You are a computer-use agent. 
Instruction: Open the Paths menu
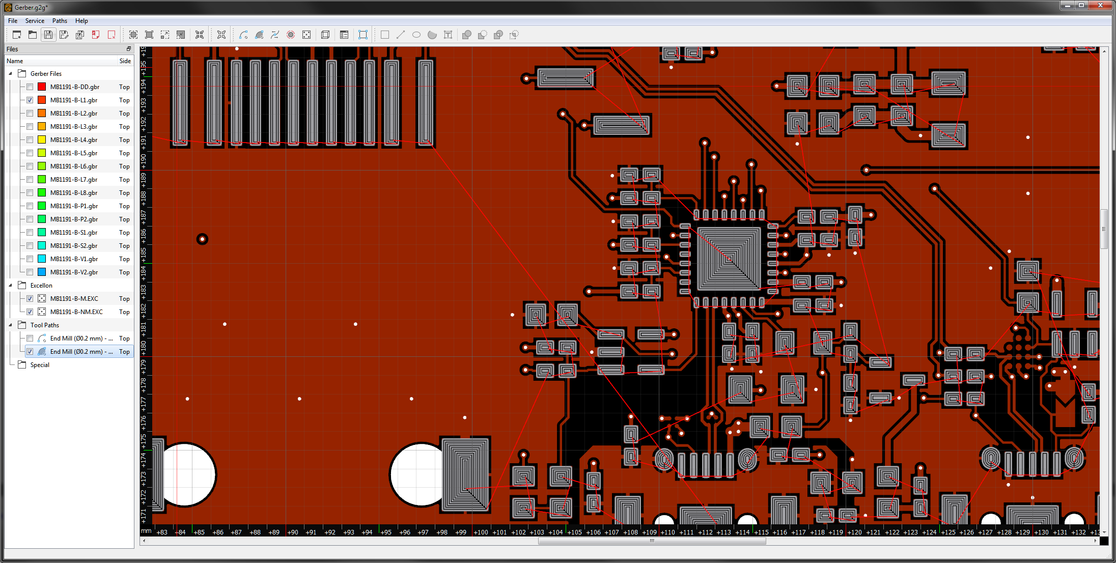tap(60, 21)
